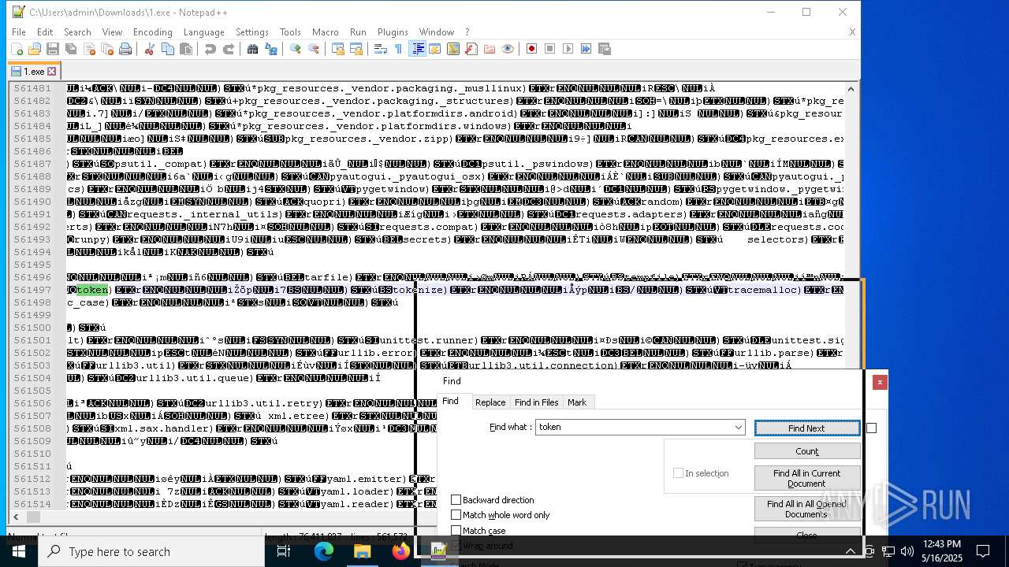Click the editor's vertical scrollbar up arrow
The height and width of the screenshot is (567, 1009).
[851, 89]
